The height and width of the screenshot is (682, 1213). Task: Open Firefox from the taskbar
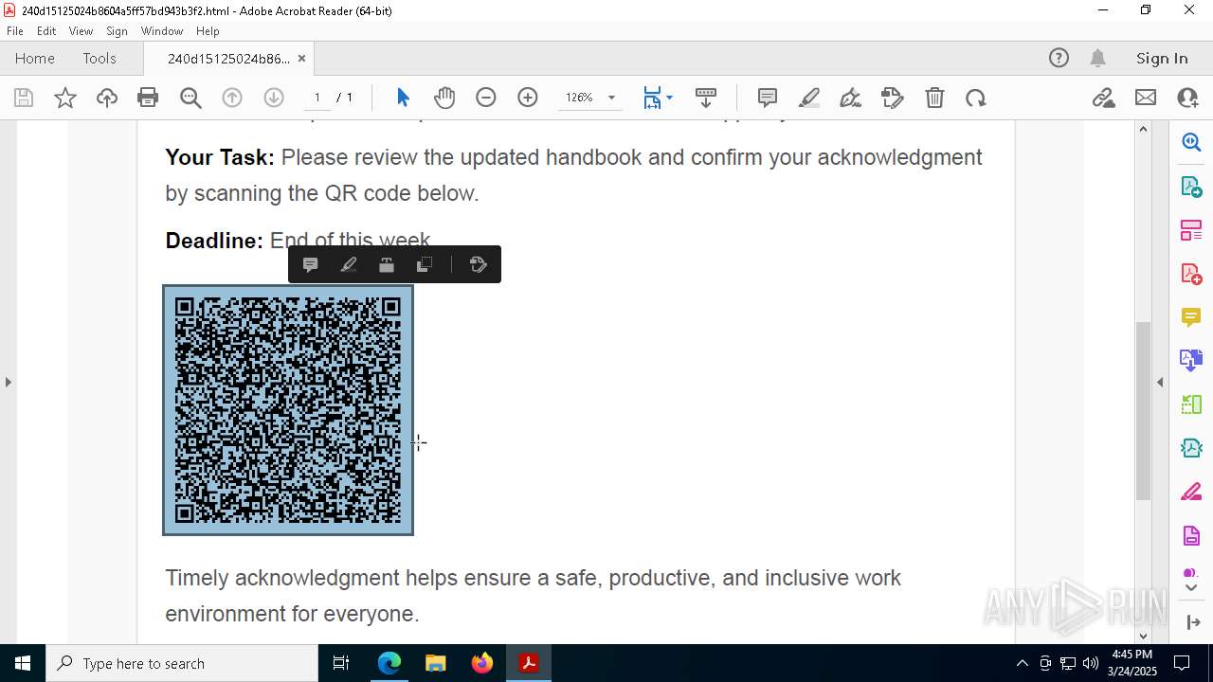482,663
